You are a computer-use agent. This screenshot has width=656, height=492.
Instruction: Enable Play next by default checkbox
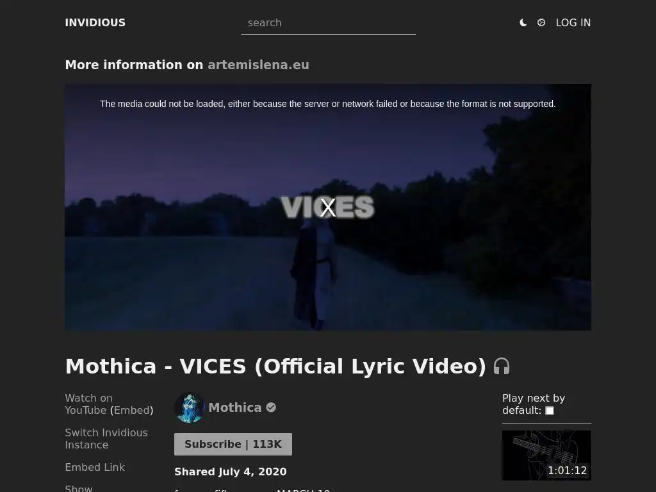[x=550, y=411]
